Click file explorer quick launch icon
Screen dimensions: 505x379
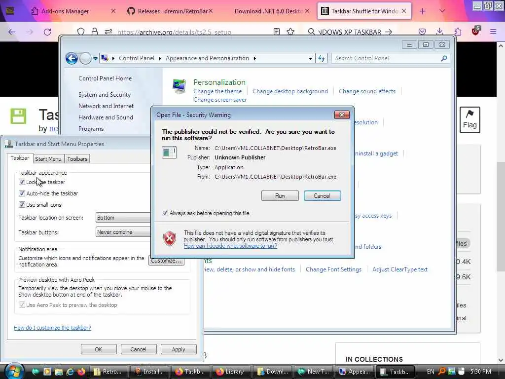pos(59,372)
